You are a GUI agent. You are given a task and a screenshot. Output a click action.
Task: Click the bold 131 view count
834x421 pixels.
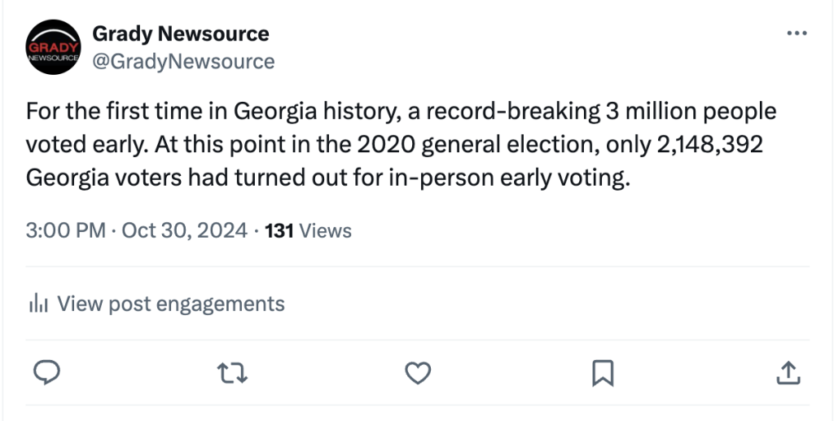click(279, 230)
